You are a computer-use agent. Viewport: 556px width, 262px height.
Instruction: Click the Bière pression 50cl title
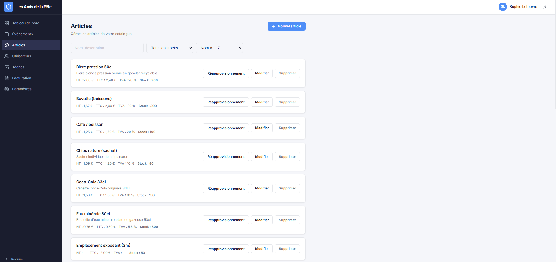(x=94, y=67)
